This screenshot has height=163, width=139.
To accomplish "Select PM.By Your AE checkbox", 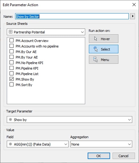I will click(11, 57).
